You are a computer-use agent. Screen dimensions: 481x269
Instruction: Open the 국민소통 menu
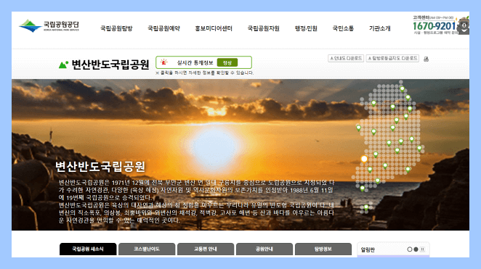coord(343,28)
